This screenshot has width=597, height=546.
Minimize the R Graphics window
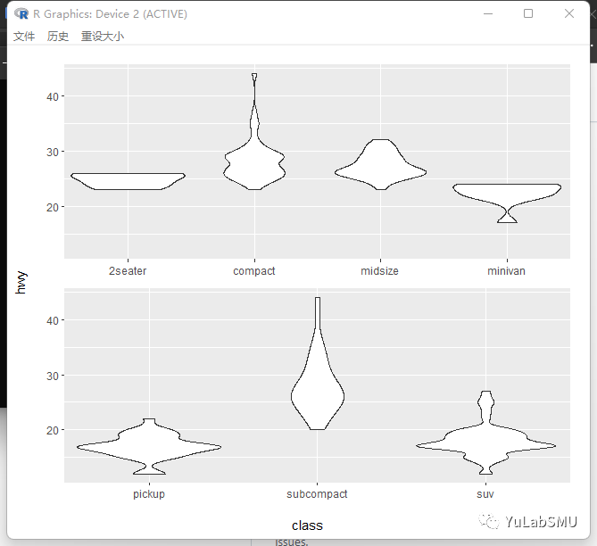[x=488, y=13]
